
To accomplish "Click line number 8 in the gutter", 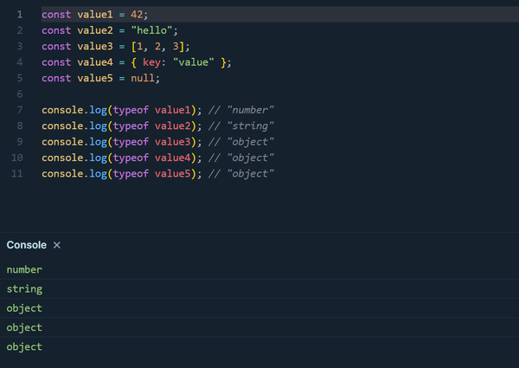I will [20, 126].
